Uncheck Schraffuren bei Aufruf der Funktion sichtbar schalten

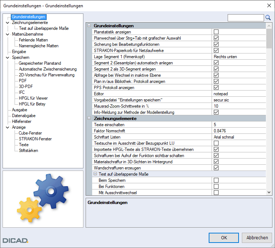click(216, 156)
